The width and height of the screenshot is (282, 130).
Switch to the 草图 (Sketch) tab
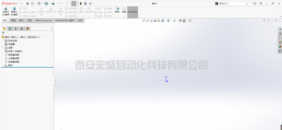coord(13,20)
